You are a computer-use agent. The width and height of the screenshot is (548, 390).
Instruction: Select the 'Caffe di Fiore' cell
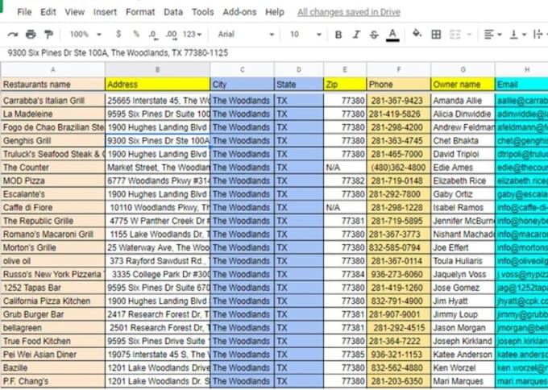52,208
